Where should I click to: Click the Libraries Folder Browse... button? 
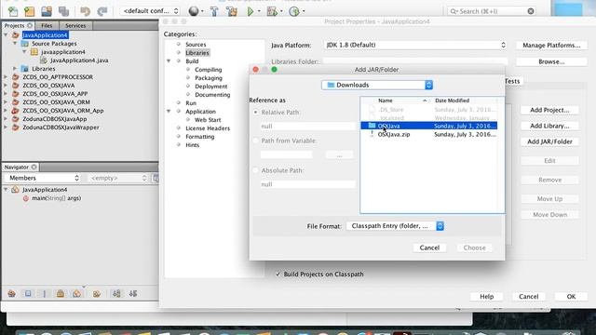point(551,61)
